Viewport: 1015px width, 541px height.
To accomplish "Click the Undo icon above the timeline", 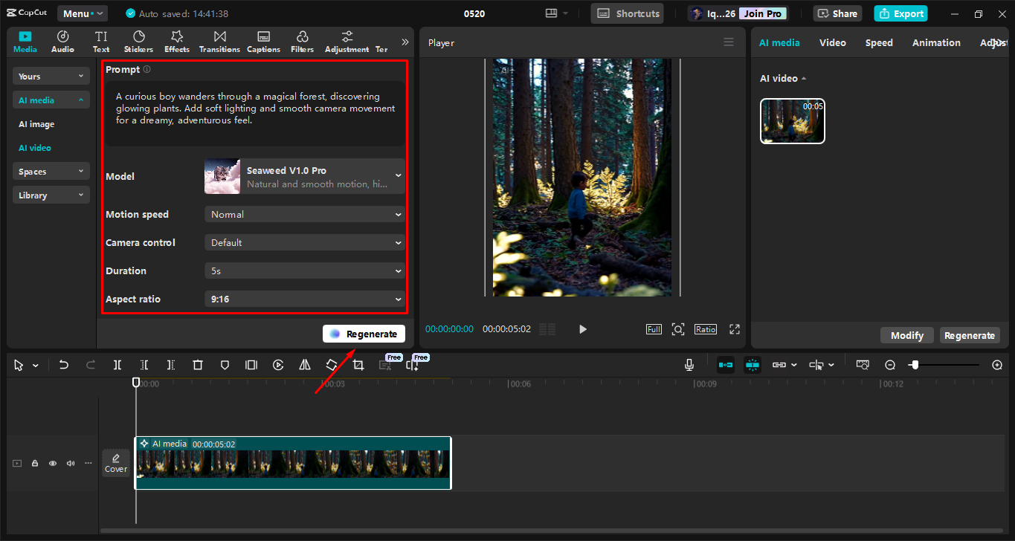I will tap(63, 364).
